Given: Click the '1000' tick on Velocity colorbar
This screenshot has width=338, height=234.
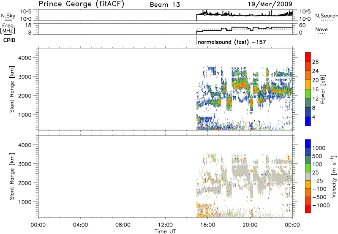Looking at the screenshot, I should point(319,148).
